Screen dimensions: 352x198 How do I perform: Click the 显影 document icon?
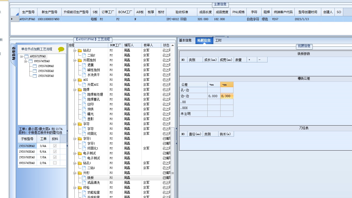[84, 119]
